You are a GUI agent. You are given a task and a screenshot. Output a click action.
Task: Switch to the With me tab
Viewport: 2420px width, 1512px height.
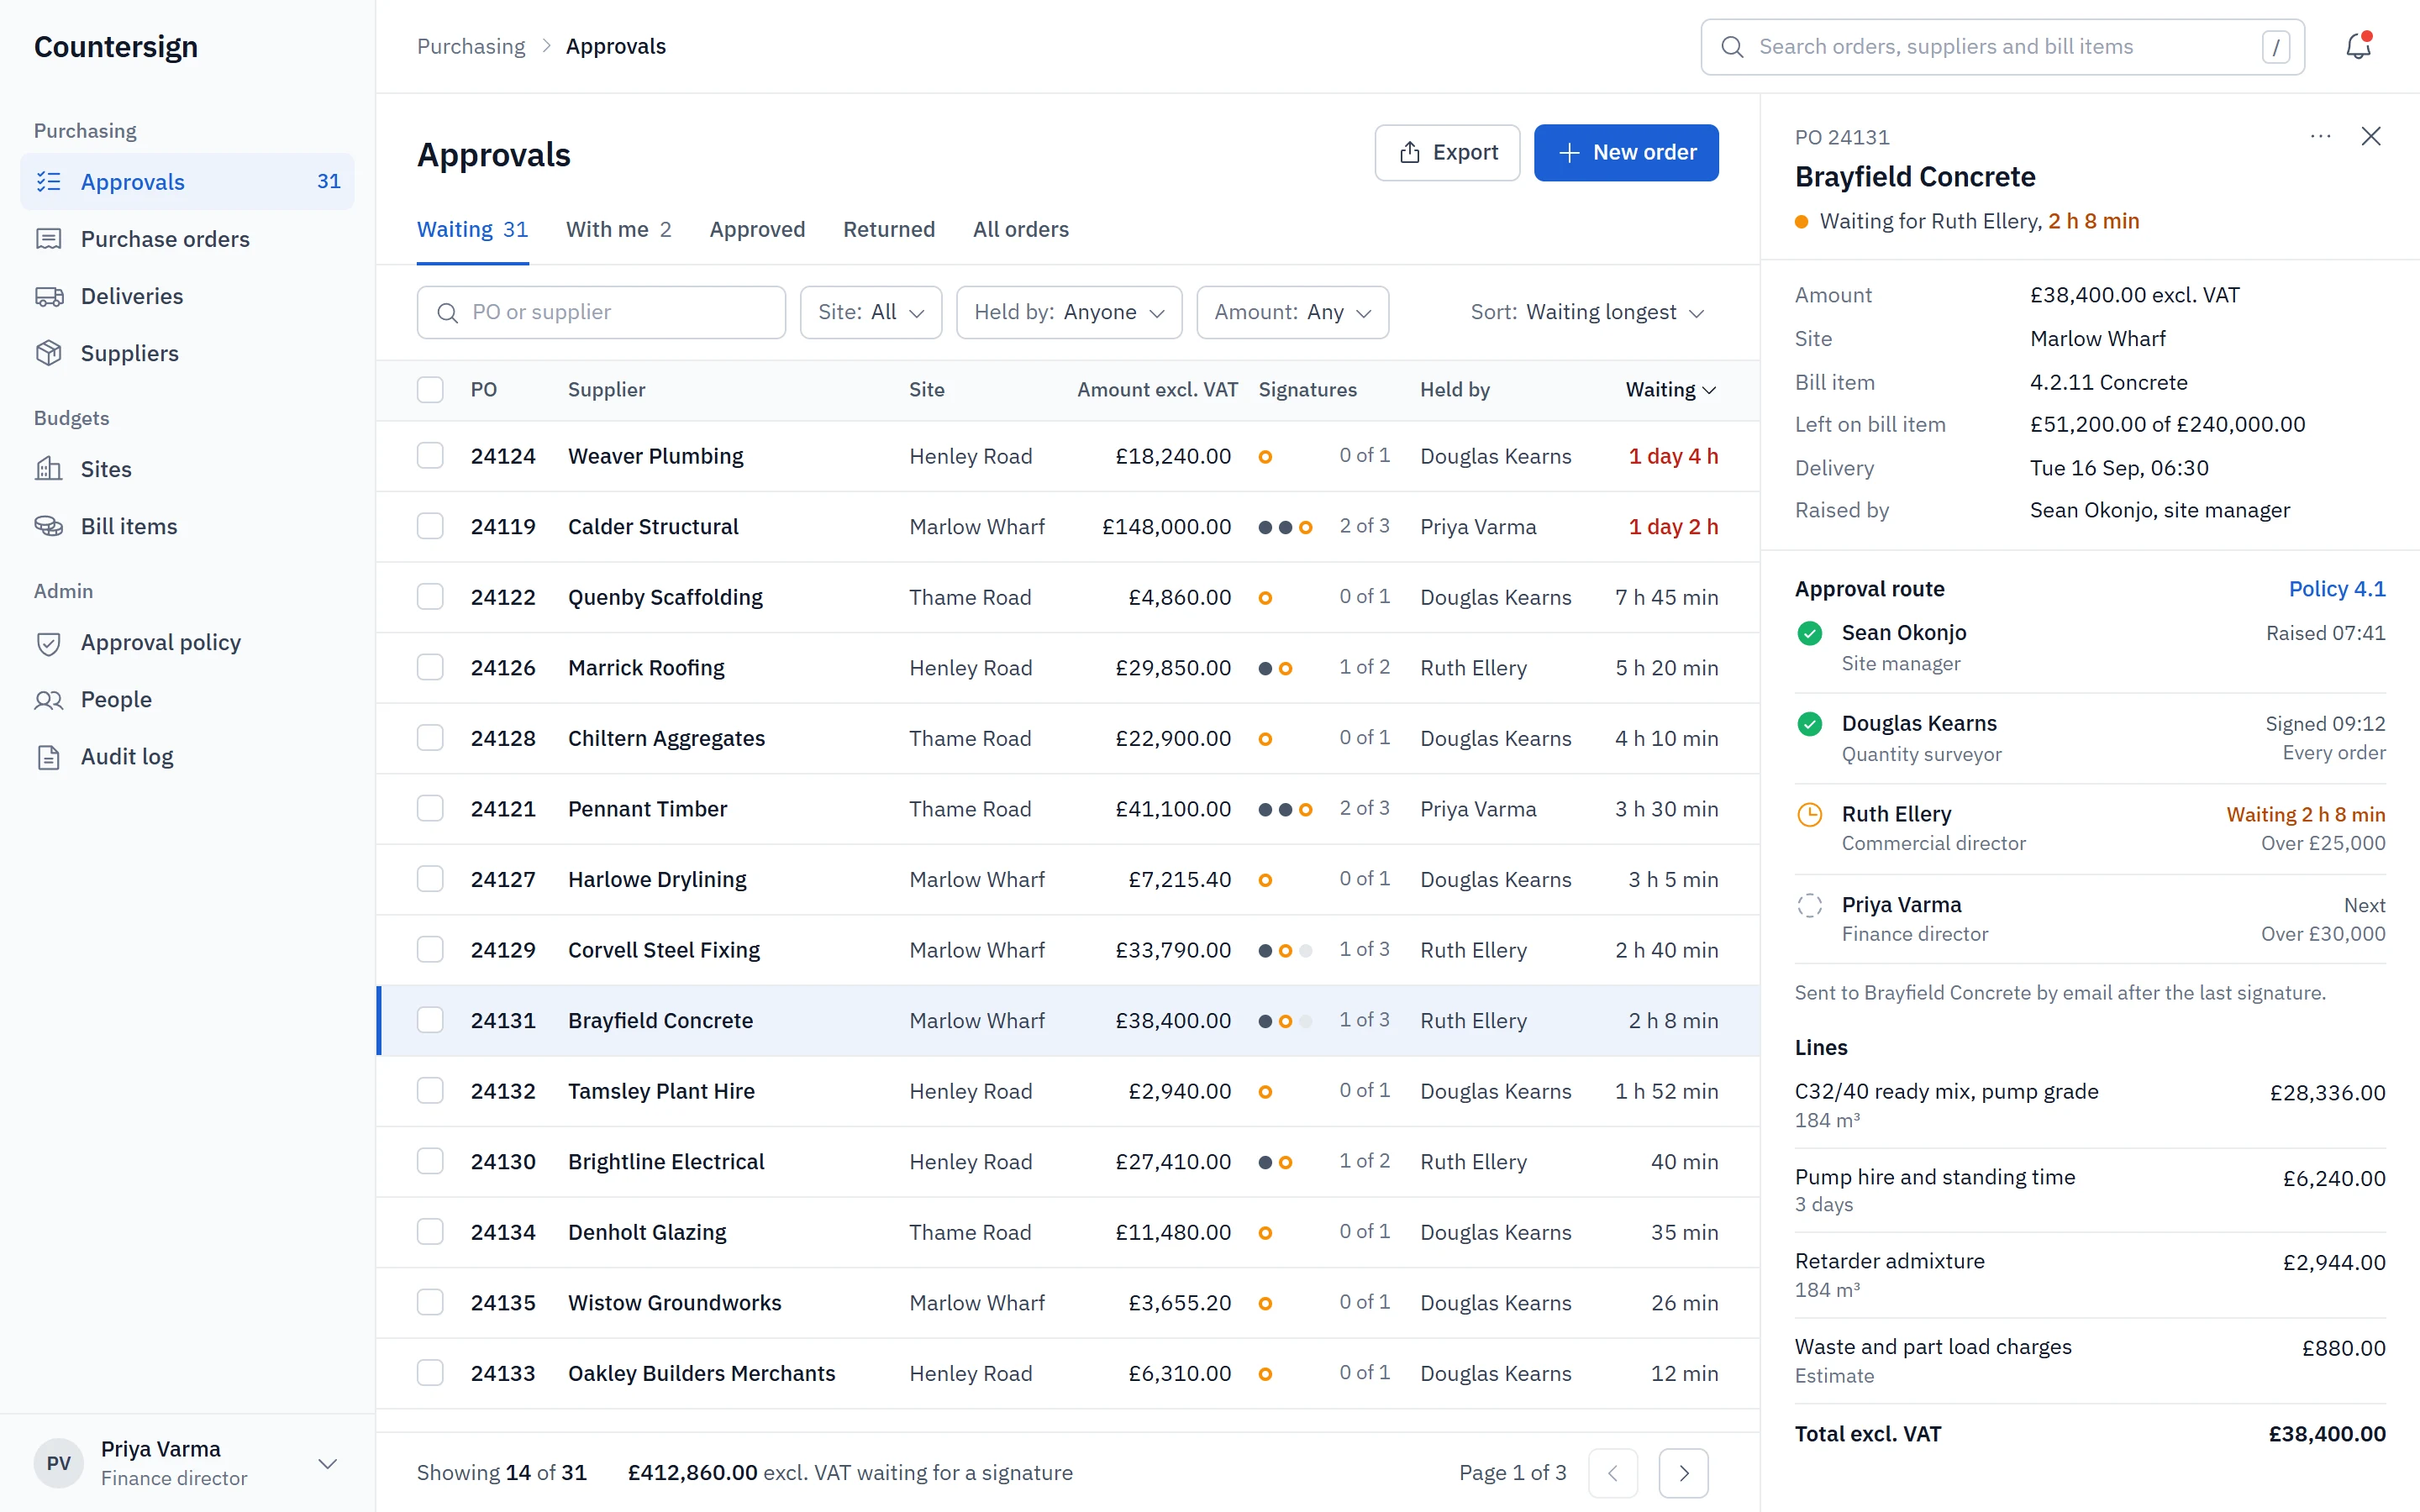pos(618,230)
